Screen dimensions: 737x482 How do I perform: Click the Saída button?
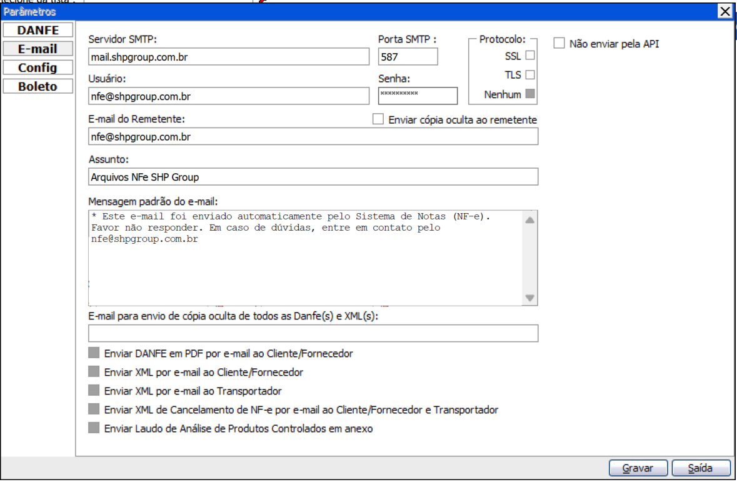[700, 468]
